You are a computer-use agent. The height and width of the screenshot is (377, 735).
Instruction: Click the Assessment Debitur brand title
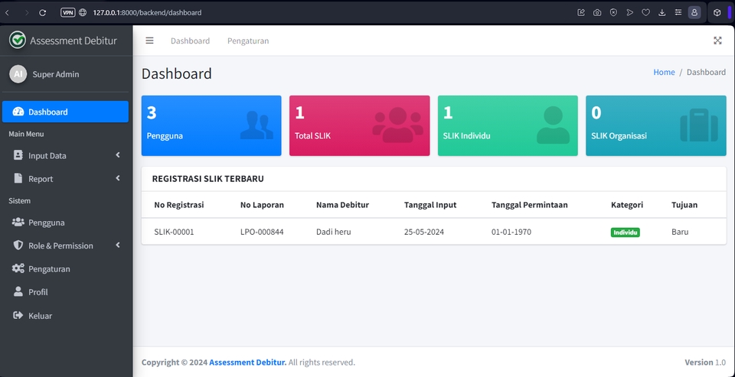(x=73, y=41)
